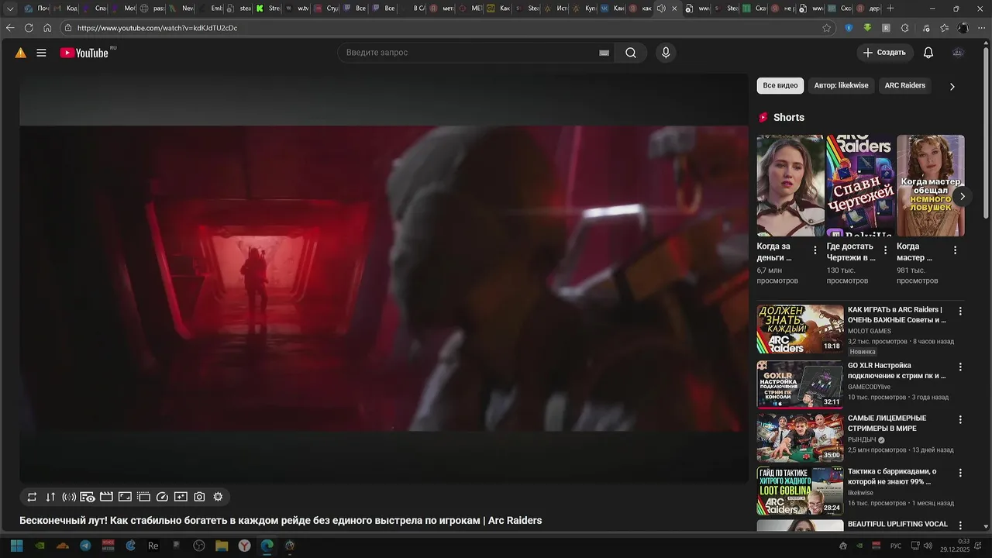Open Windows Start menu on taskbar

click(16, 546)
